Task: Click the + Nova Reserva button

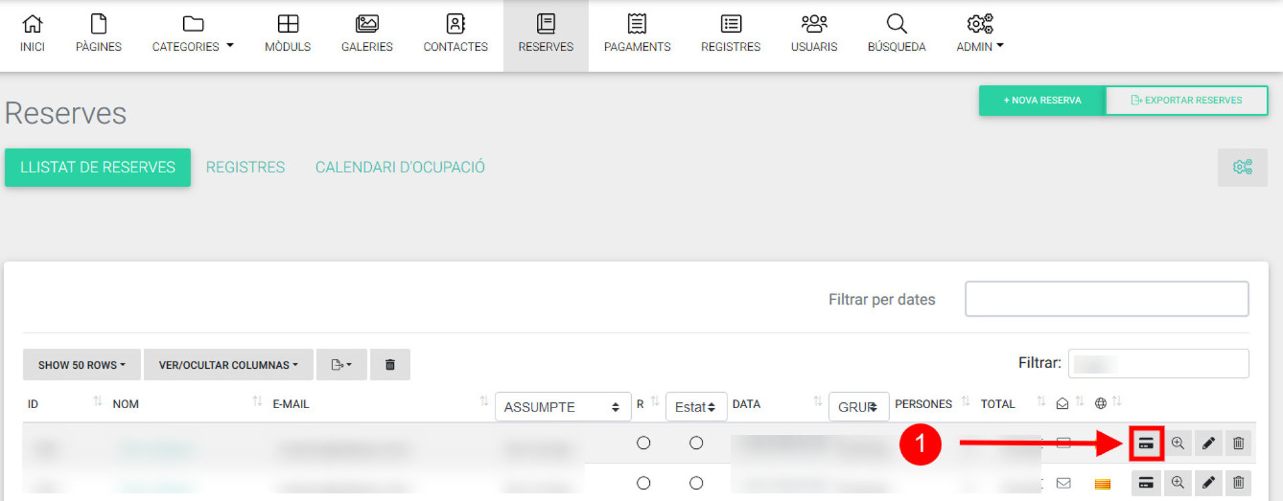Action: (1042, 100)
